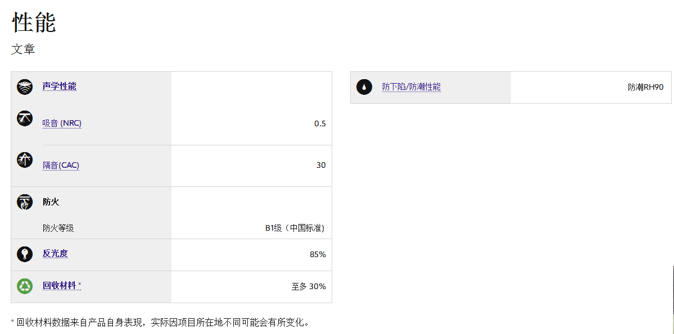Click the water drop humidity icon

[x=364, y=87]
